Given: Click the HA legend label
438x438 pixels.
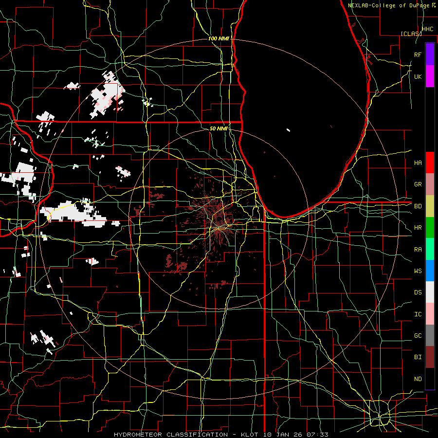Looking at the screenshot, I should [x=418, y=163].
